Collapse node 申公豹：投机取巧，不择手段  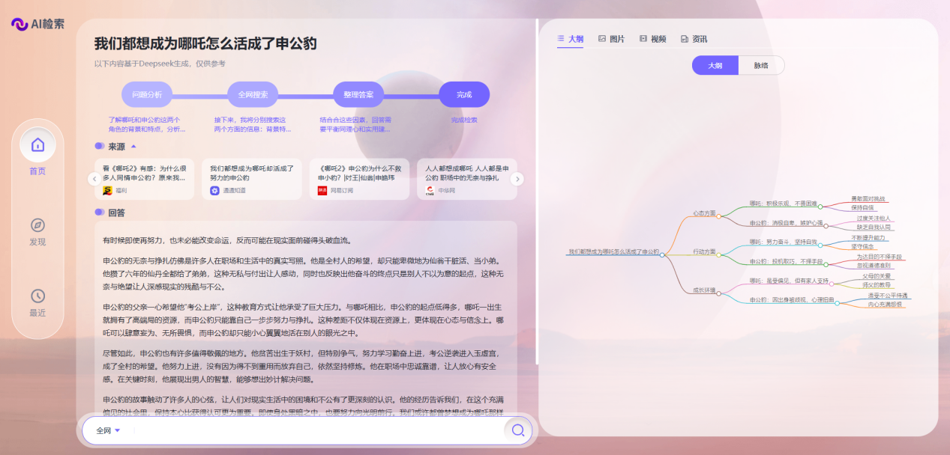[826, 264]
